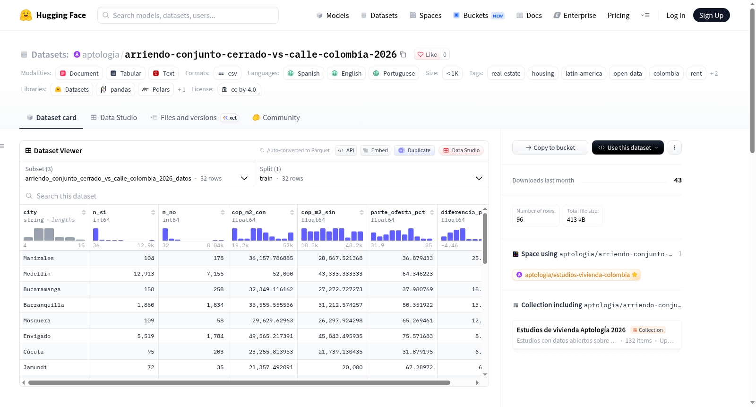The height and width of the screenshot is (407, 756).
Task: Sort the parte_oferta_pct column using its sort arrows
Action: (x=432, y=212)
